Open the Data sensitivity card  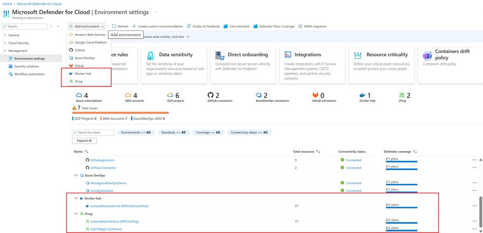click(x=174, y=65)
